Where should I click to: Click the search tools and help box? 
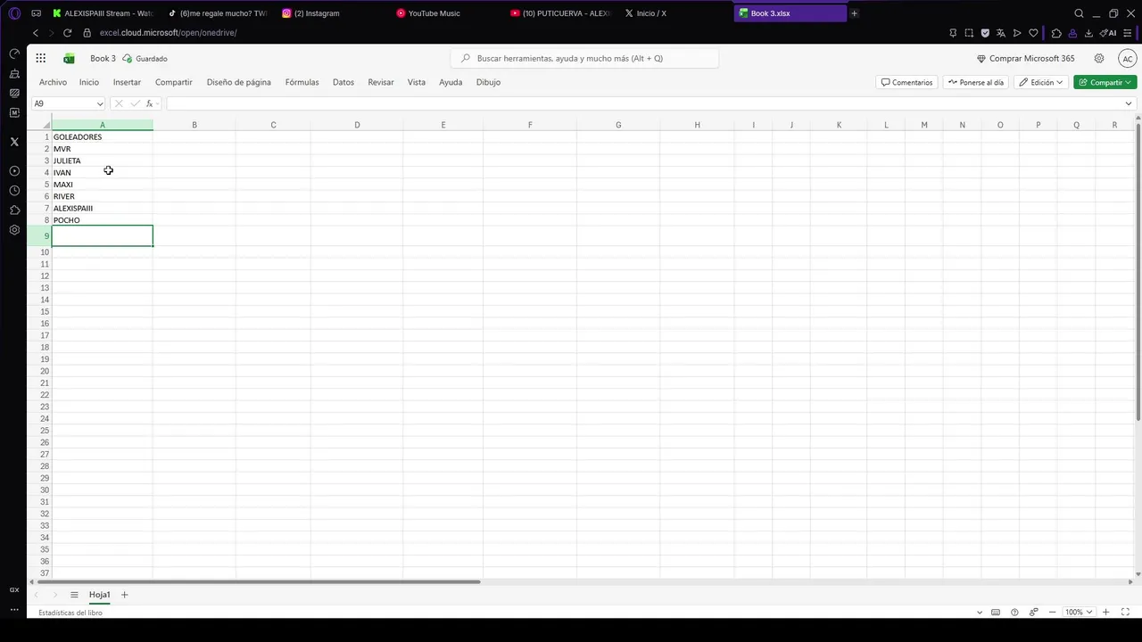click(584, 58)
